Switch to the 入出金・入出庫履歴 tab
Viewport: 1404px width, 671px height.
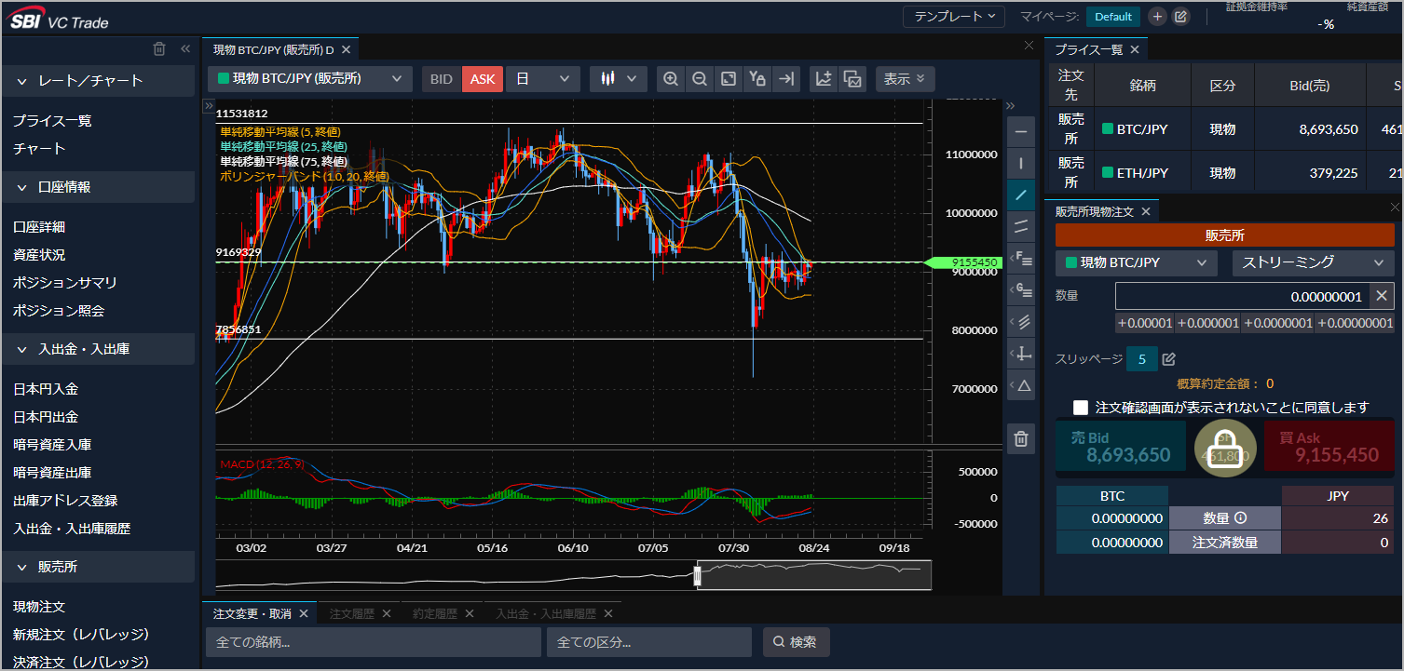[545, 613]
